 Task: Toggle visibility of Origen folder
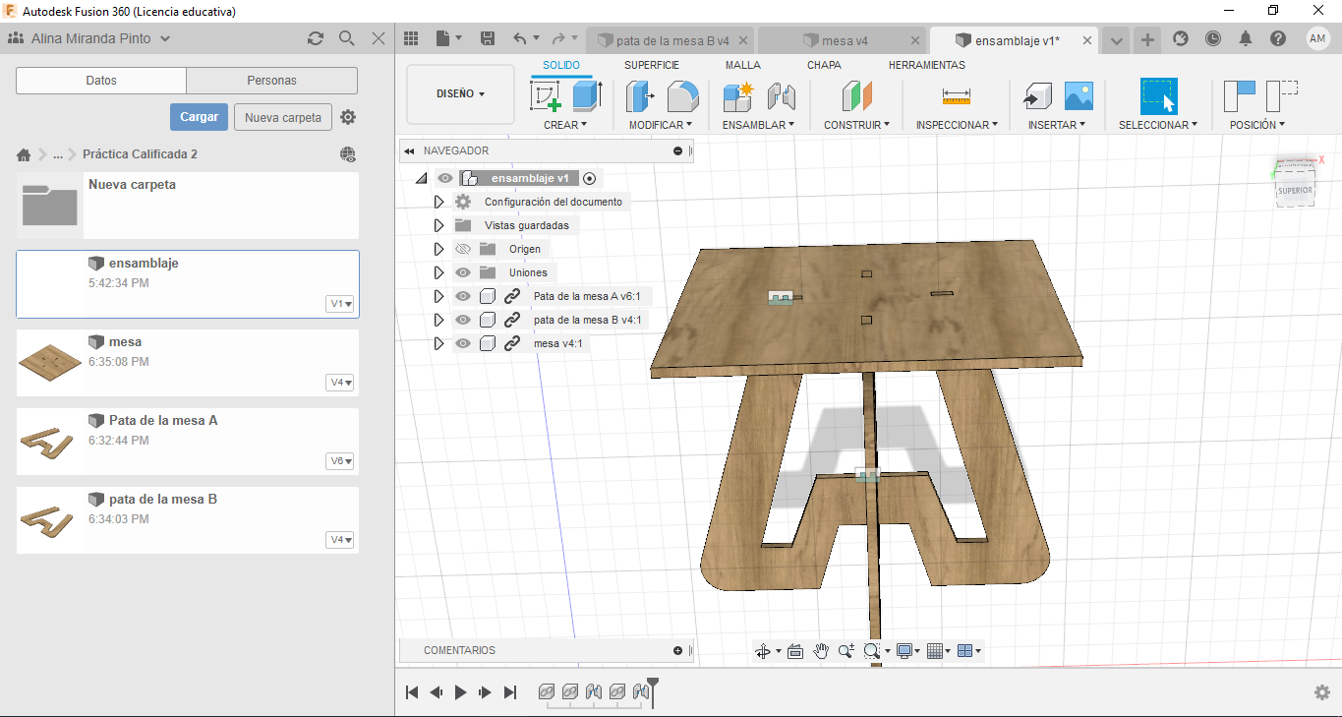tap(463, 249)
